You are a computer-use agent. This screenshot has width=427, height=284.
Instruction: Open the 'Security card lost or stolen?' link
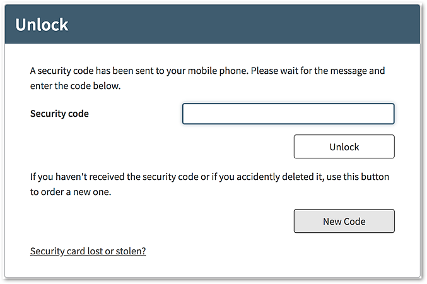(x=88, y=251)
